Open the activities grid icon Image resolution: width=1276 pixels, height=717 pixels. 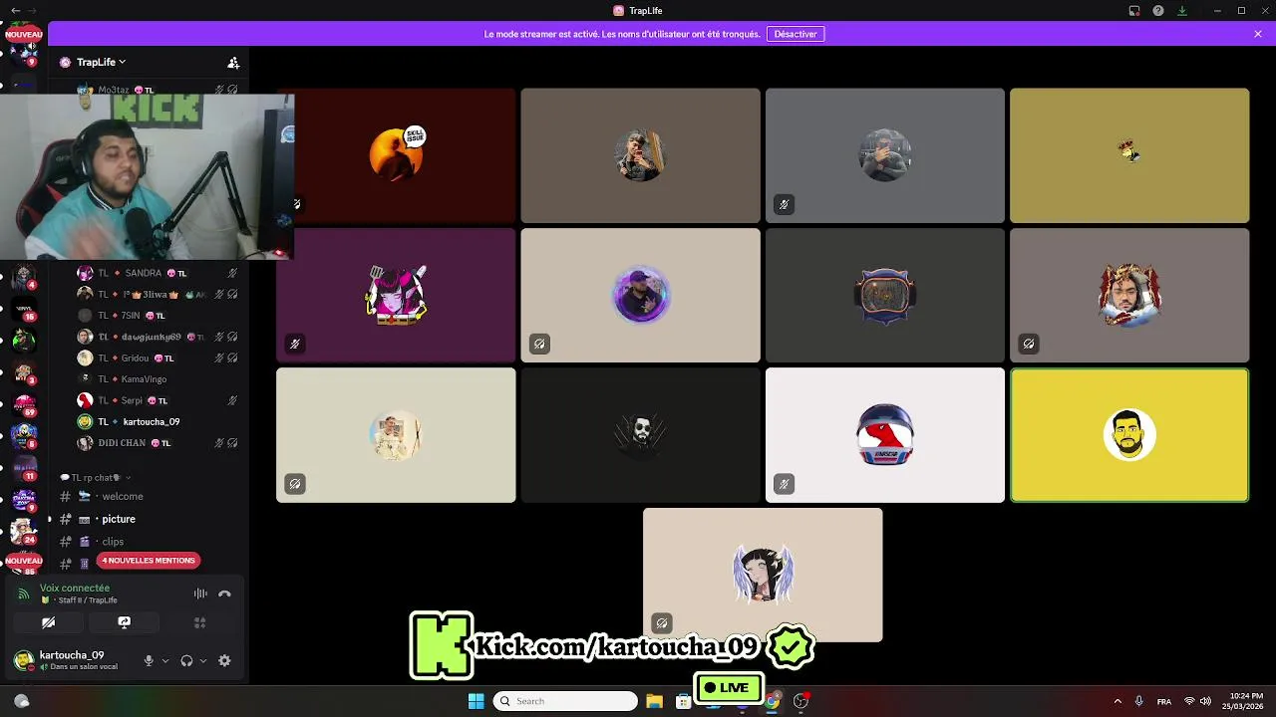[199, 622]
